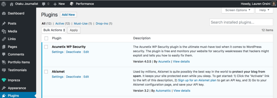Click the Plugins plug icon
This screenshot has height=98, width=277.
pos(4,96)
